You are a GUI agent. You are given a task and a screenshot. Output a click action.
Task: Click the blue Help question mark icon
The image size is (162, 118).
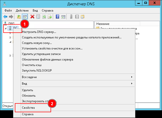point(58,17)
